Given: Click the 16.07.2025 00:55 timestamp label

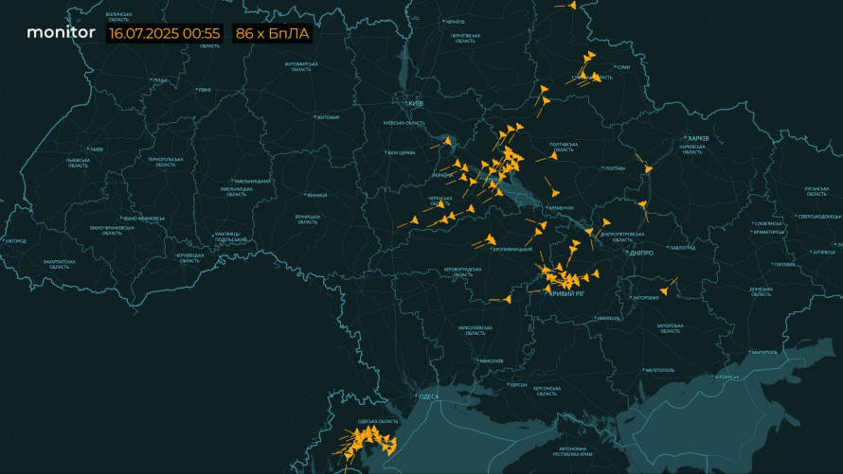Looking at the screenshot, I should pos(165,33).
